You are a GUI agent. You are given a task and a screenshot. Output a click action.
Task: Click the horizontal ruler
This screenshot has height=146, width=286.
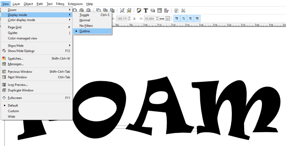(199, 25)
